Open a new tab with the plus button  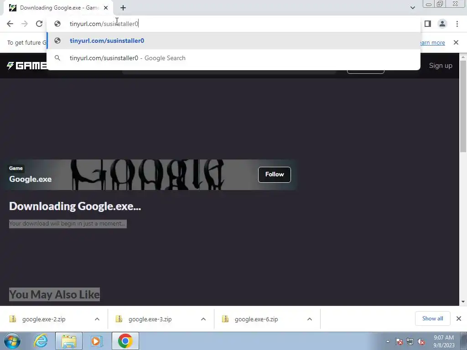coord(123,8)
